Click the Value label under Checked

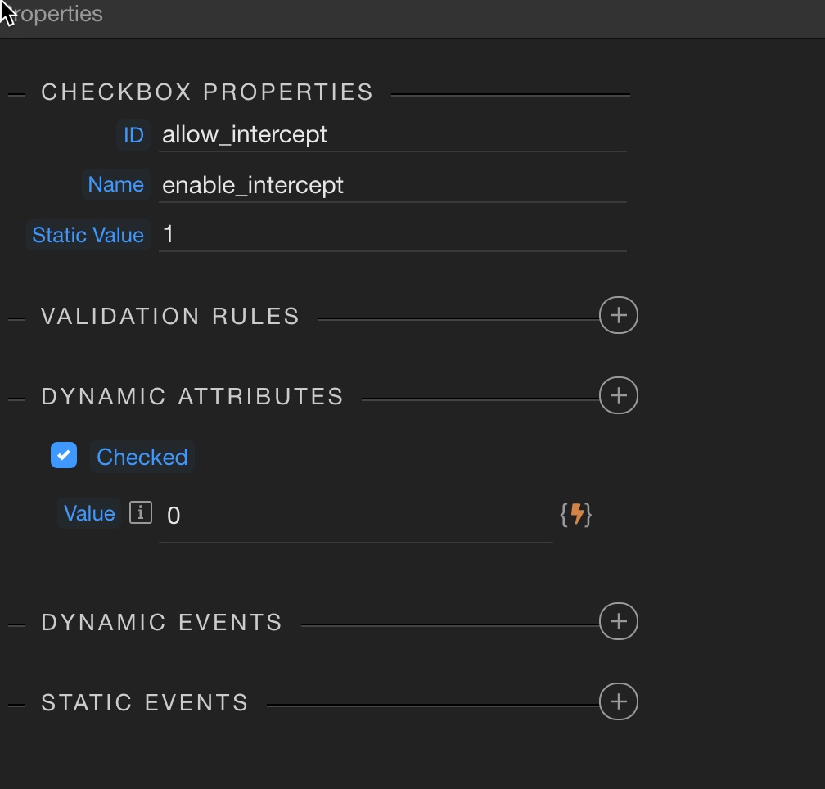coord(89,513)
